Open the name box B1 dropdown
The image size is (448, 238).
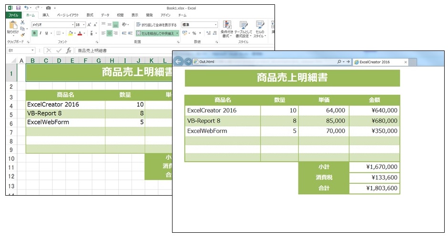click(x=32, y=50)
